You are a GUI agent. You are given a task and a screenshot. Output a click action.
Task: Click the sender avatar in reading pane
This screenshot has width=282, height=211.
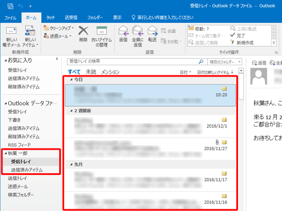[x=259, y=76]
